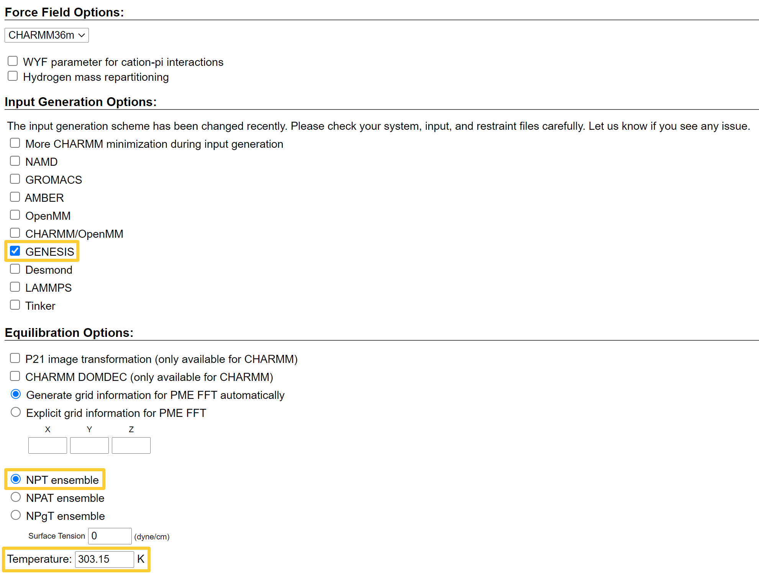Choose the NPAT ensemble radio button
This screenshot has height=575, width=759.
[x=16, y=497]
